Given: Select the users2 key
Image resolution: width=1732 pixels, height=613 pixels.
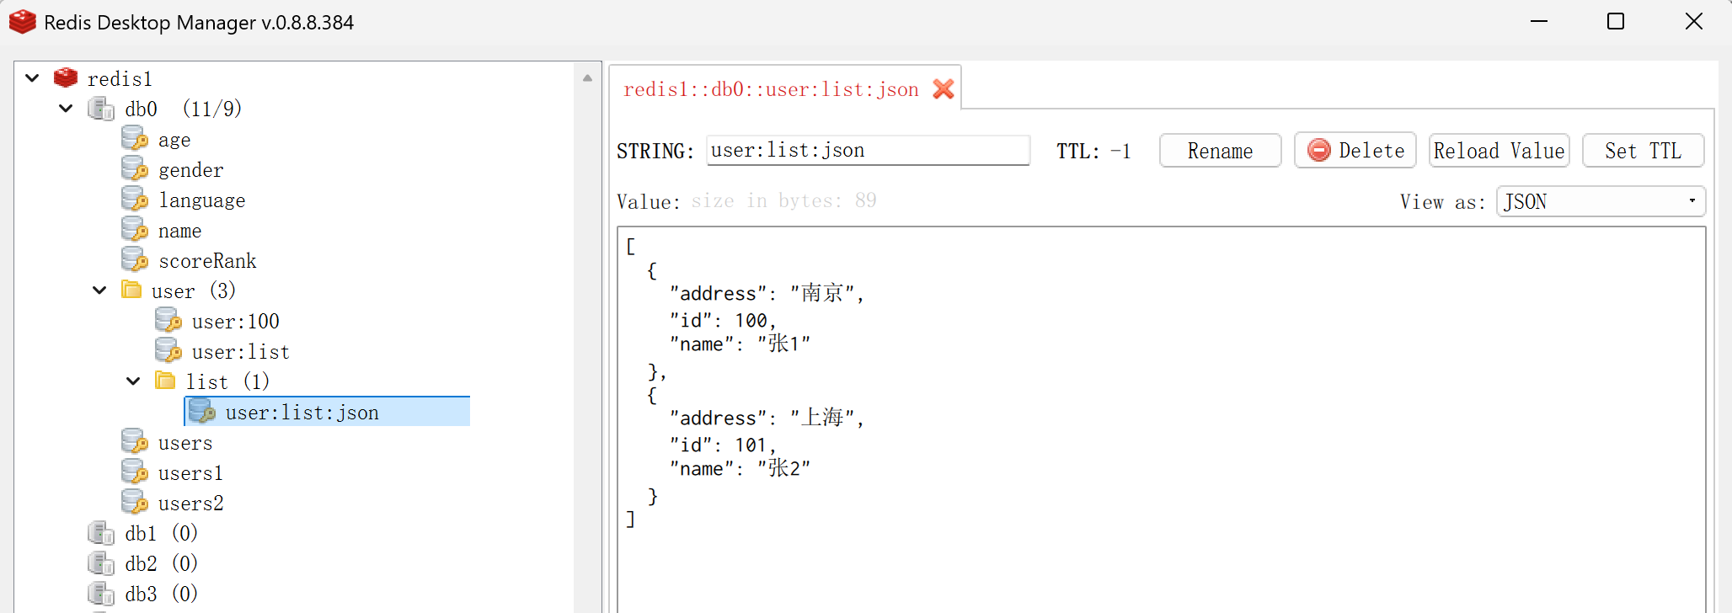Looking at the screenshot, I should point(190,504).
